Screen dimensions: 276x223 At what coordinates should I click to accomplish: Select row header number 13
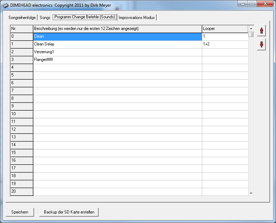(x=22, y=137)
